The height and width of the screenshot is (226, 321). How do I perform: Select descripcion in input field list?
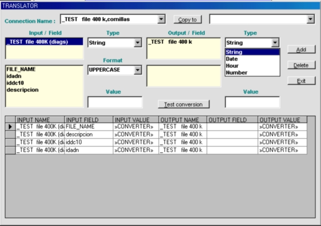coord(23,90)
